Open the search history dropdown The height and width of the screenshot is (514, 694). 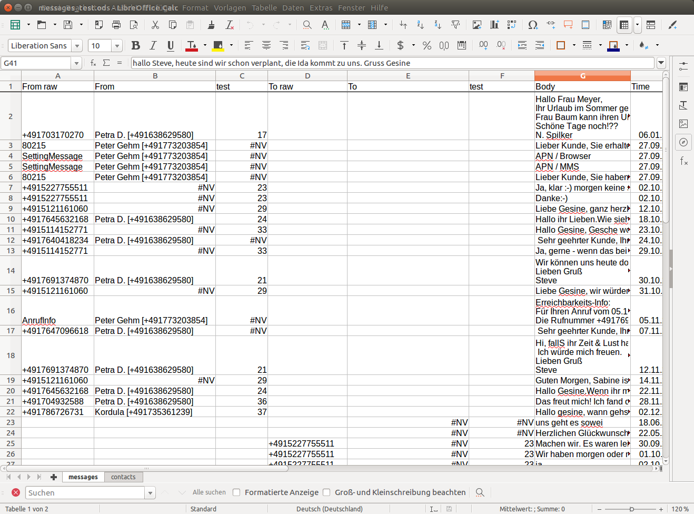[x=150, y=493]
